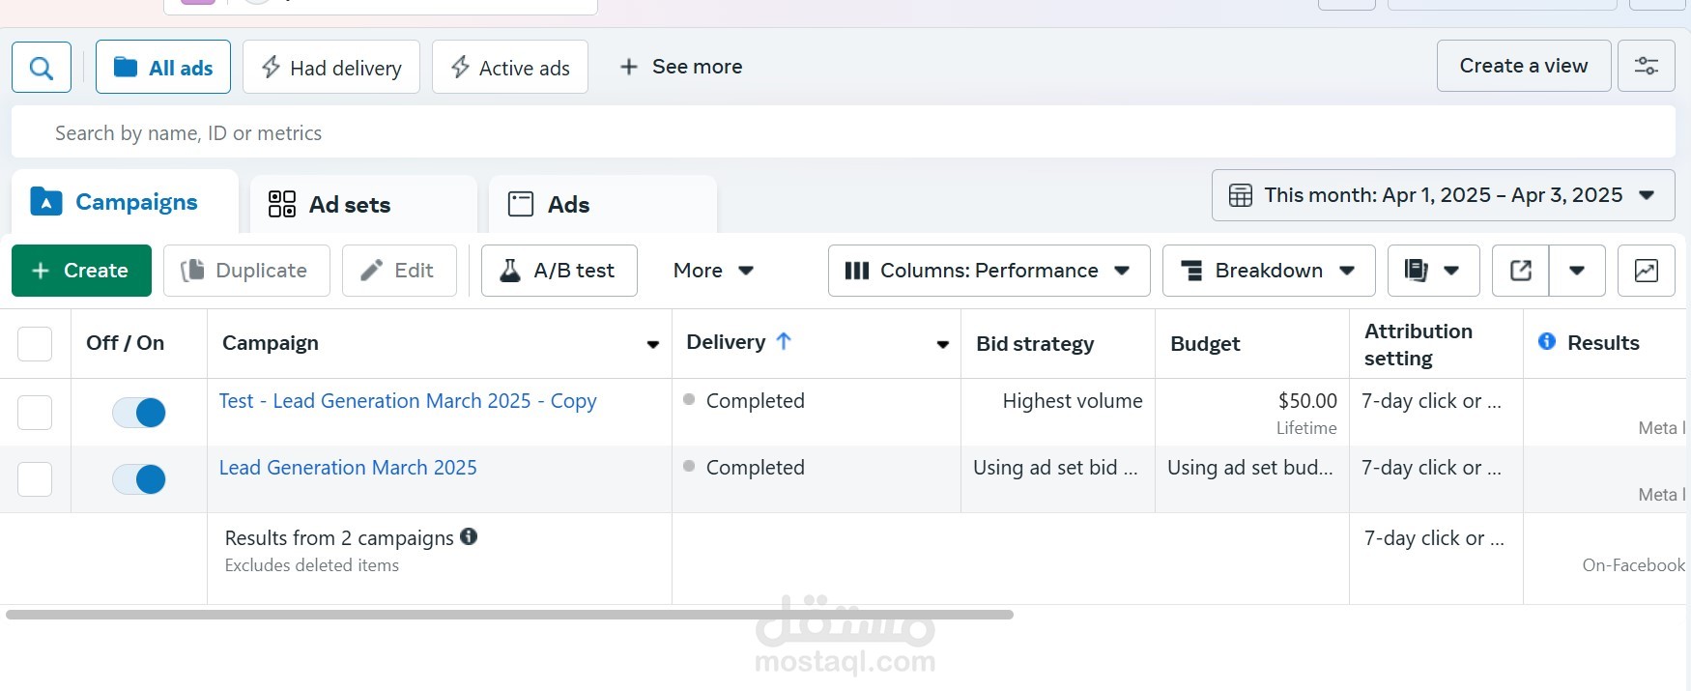Open Campaign column header dropdown arrow
The height and width of the screenshot is (691, 1691).
coord(653,344)
